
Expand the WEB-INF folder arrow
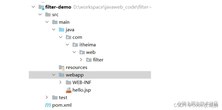(60, 82)
